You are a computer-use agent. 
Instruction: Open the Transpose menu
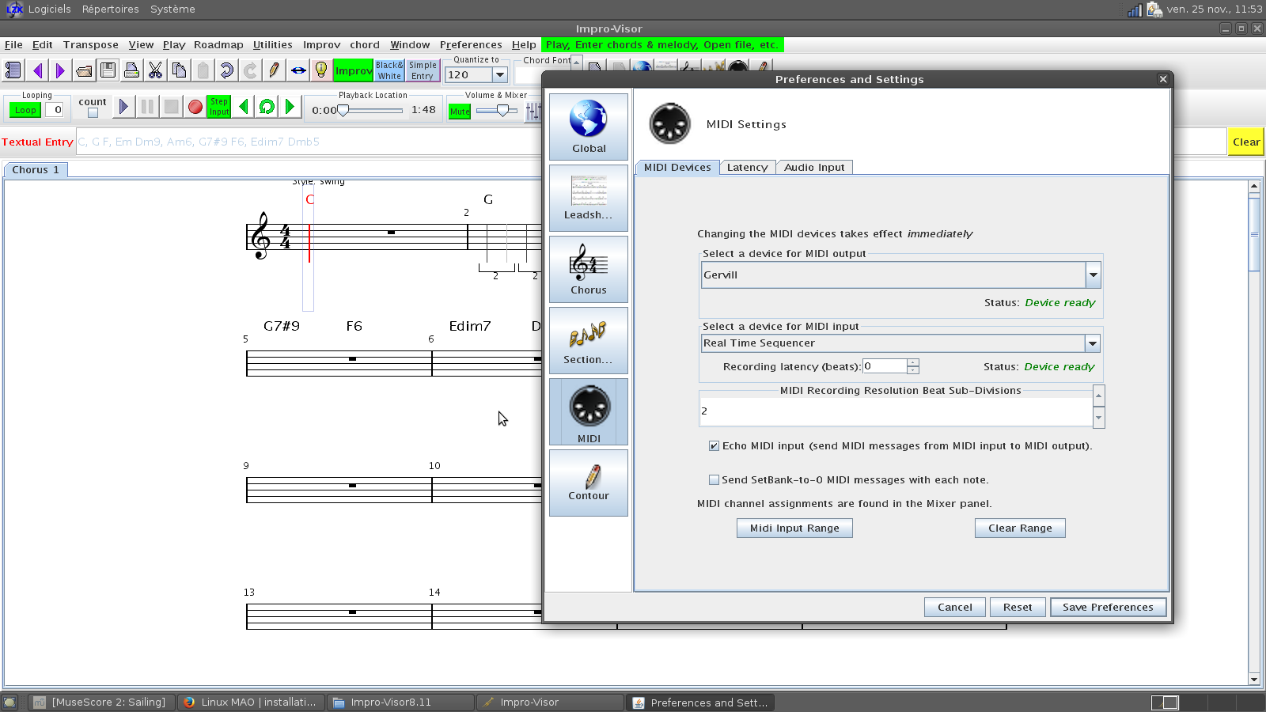91,45
